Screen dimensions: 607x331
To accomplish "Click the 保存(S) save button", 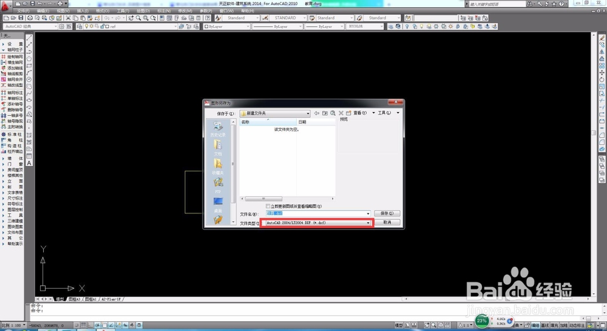I will [x=387, y=213].
